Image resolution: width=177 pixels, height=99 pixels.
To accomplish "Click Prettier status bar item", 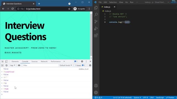I will (170, 98).
